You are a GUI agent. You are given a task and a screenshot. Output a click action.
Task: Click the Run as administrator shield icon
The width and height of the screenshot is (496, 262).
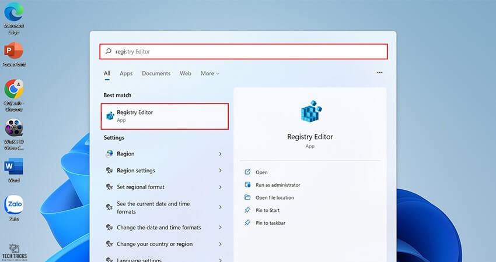click(247, 185)
